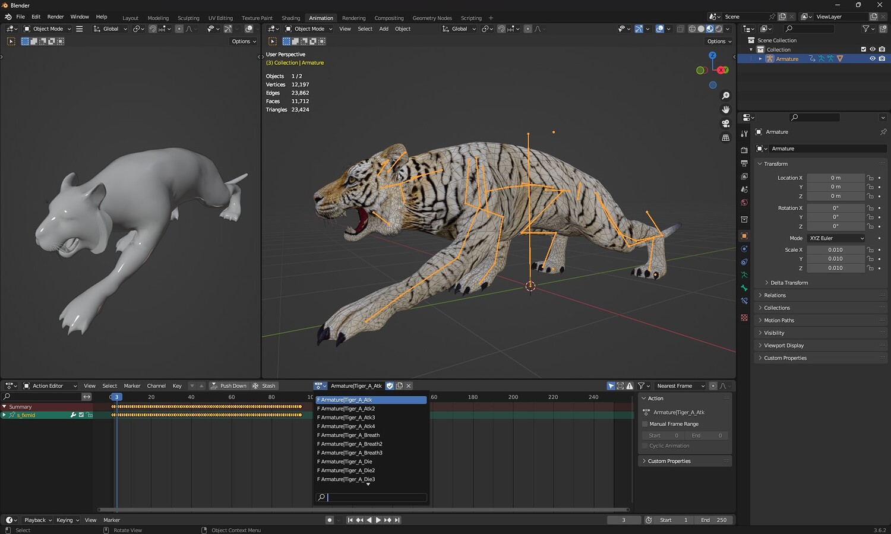Viewport: 891px width, 534px height.
Task: Toggle the camera view icon
Action: (725, 124)
